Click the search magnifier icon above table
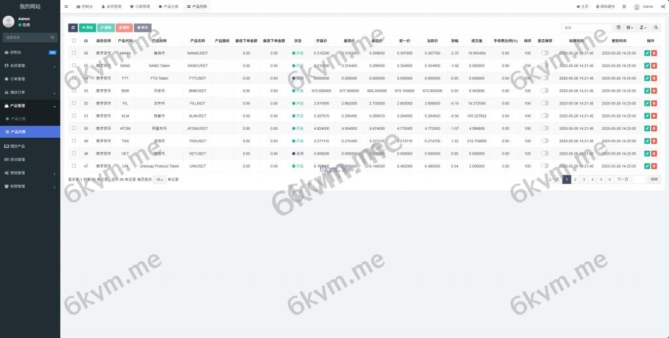The image size is (669, 338). pyautogui.click(x=656, y=28)
